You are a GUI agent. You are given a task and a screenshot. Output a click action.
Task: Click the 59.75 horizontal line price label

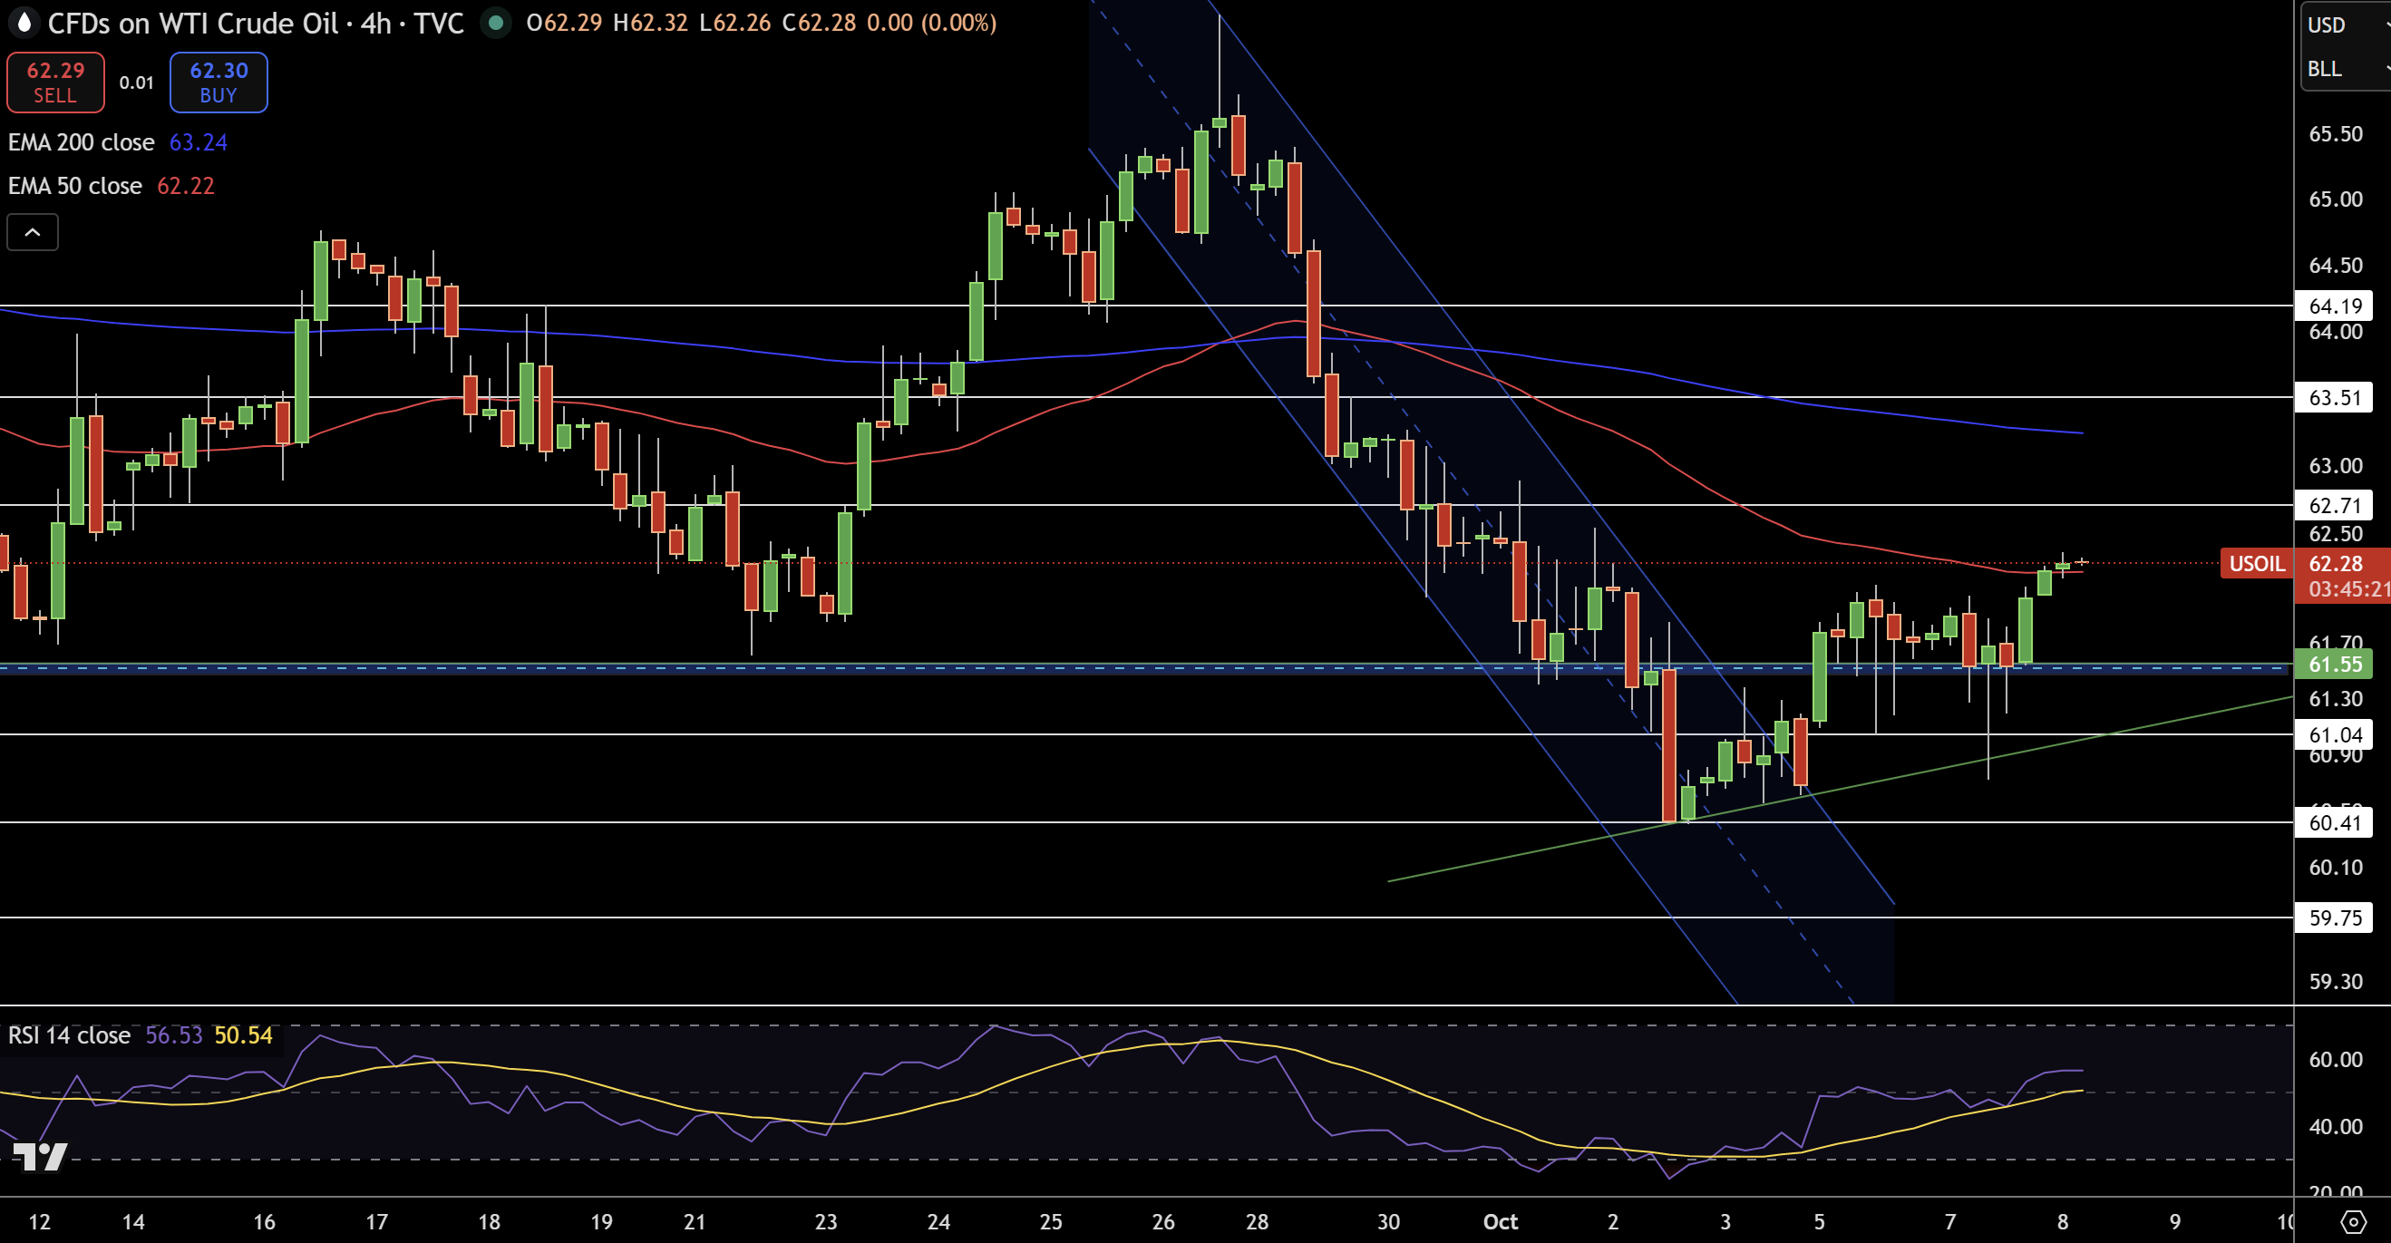click(2334, 918)
